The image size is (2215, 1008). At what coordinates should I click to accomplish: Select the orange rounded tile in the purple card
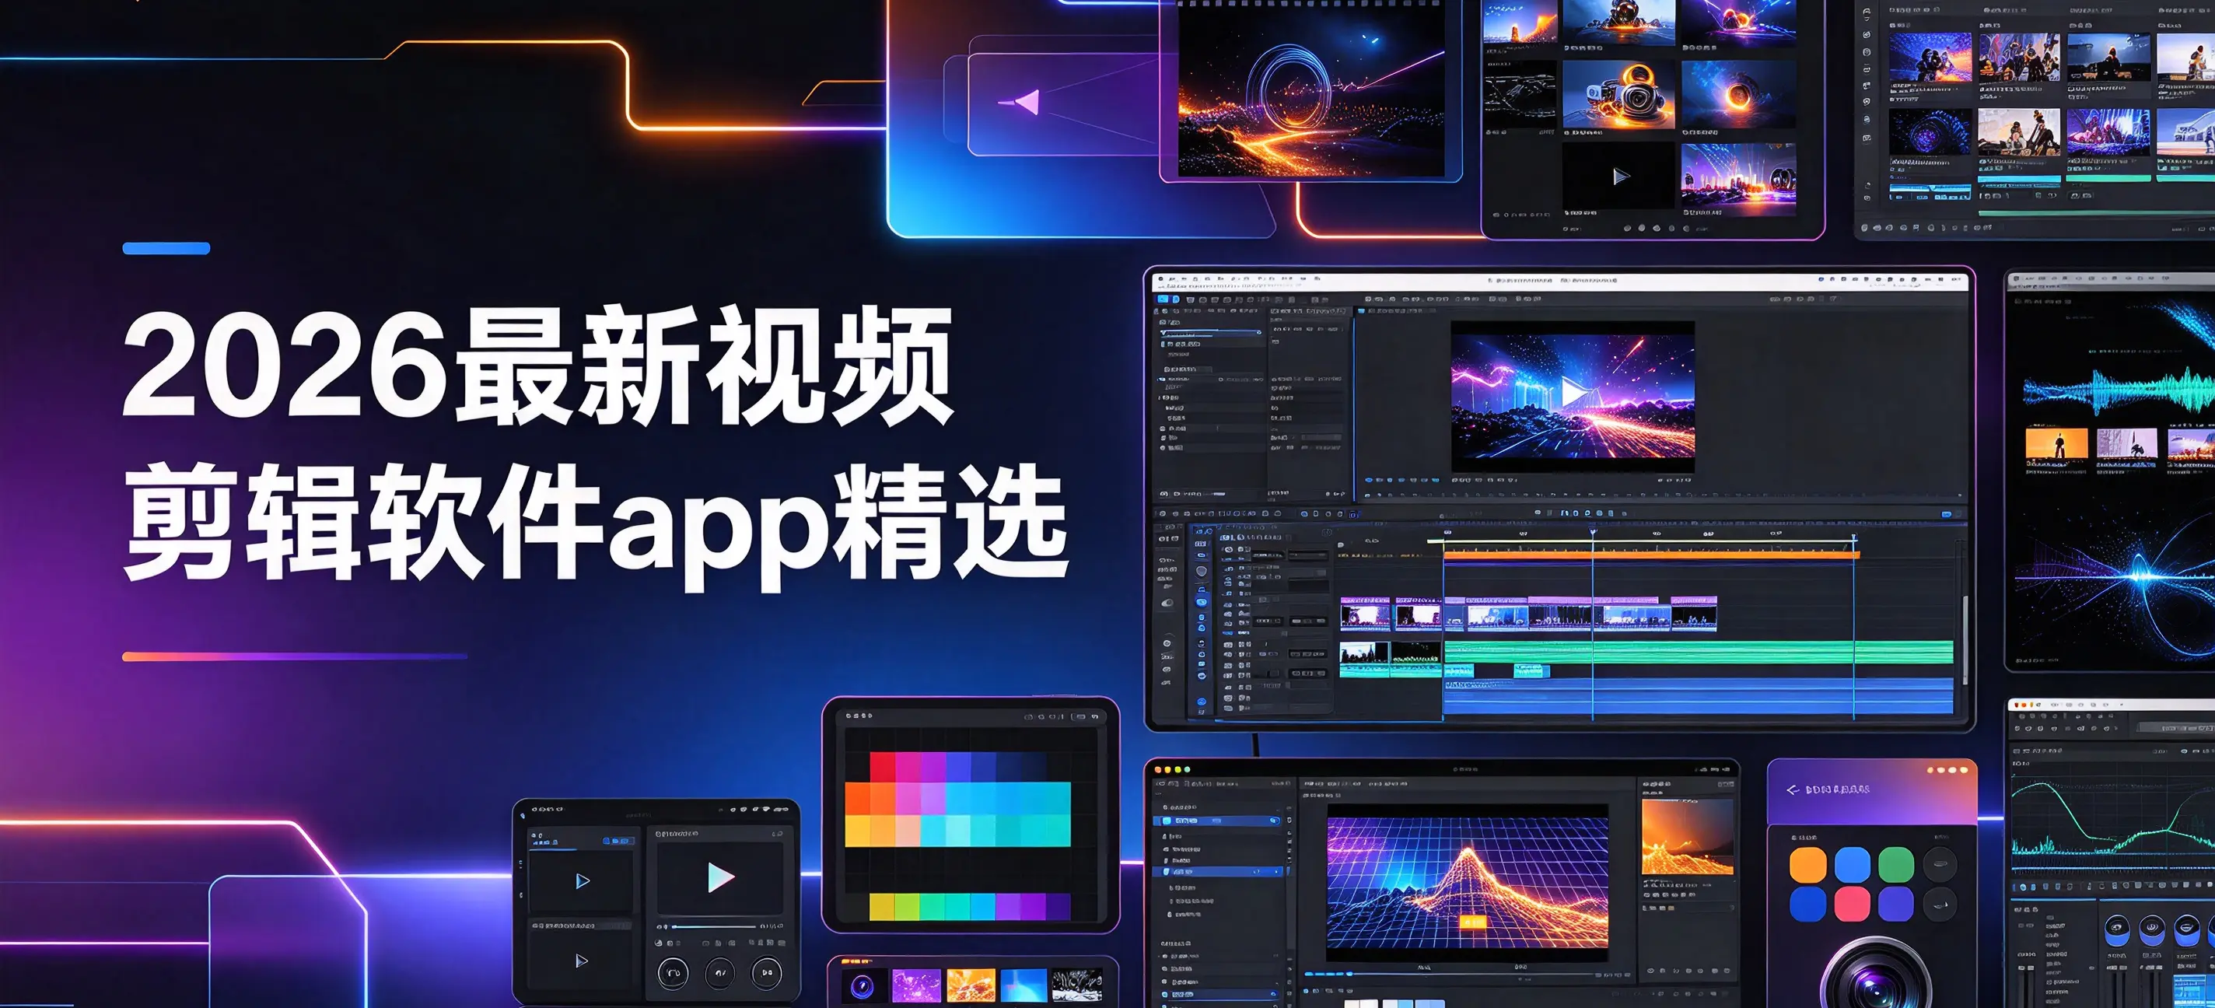(1807, 864)
